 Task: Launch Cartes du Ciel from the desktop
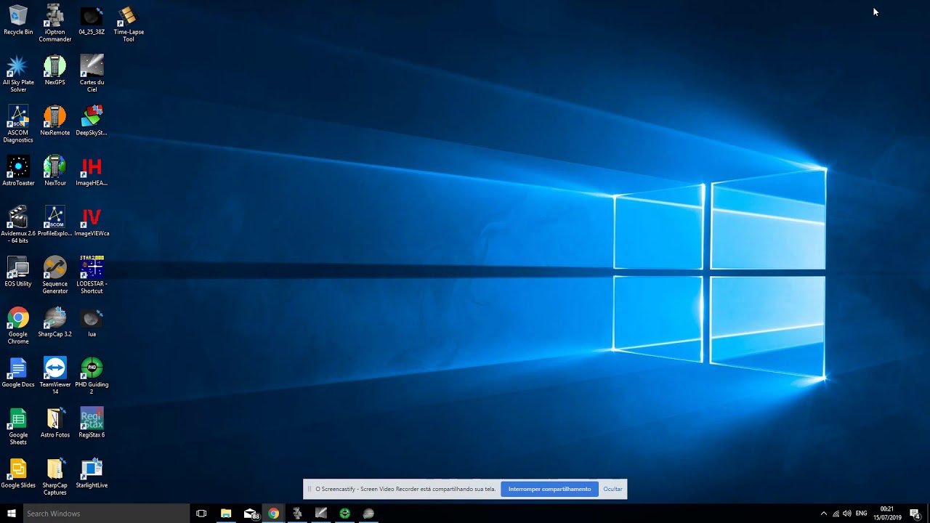(92, 73)
